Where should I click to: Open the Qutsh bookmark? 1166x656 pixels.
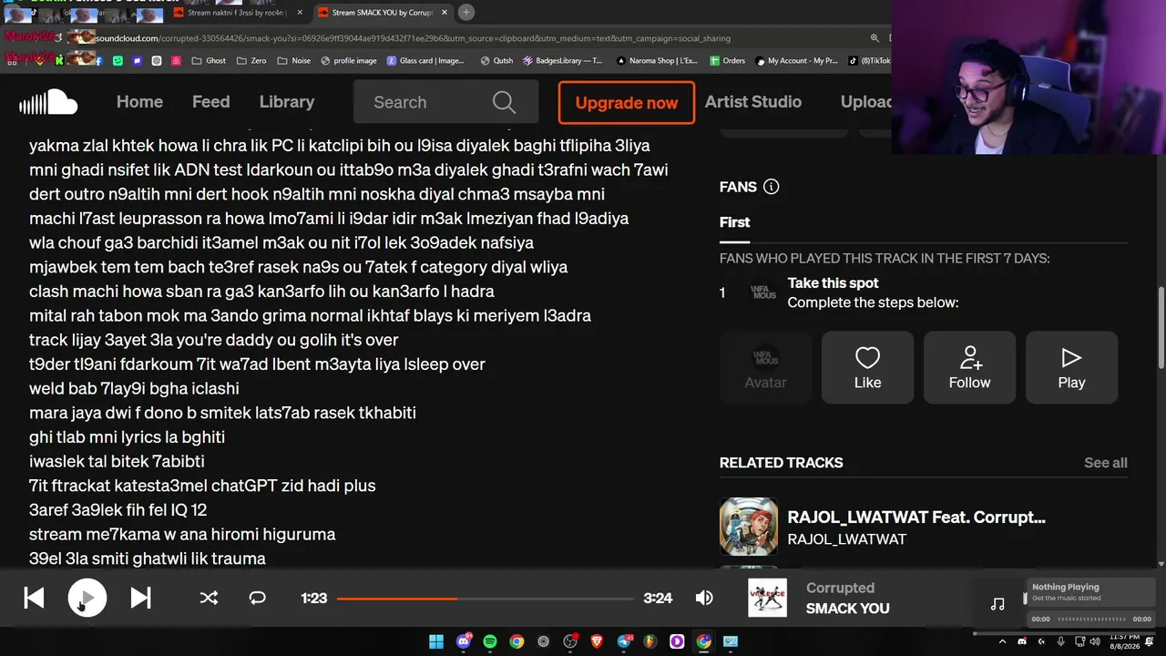pyautogui.click(x=496, y=61)
